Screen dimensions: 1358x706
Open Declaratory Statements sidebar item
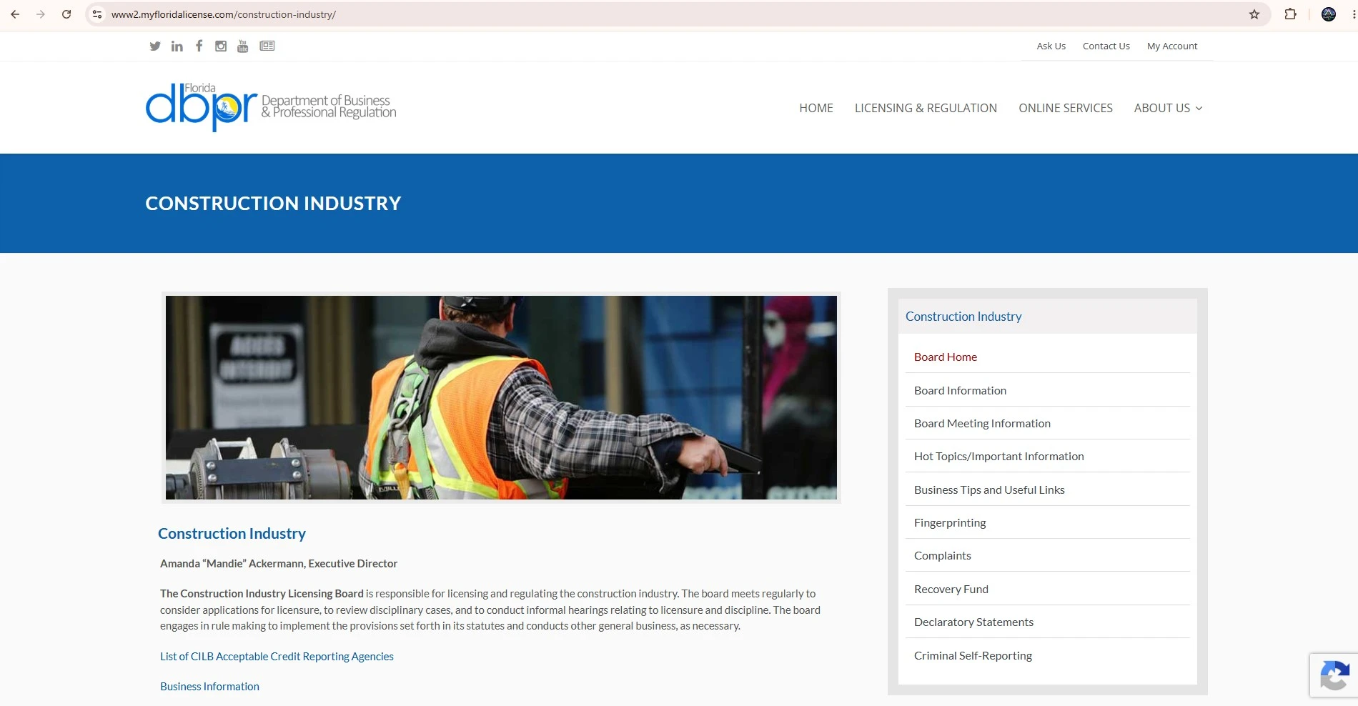click(x=973, y=622)
